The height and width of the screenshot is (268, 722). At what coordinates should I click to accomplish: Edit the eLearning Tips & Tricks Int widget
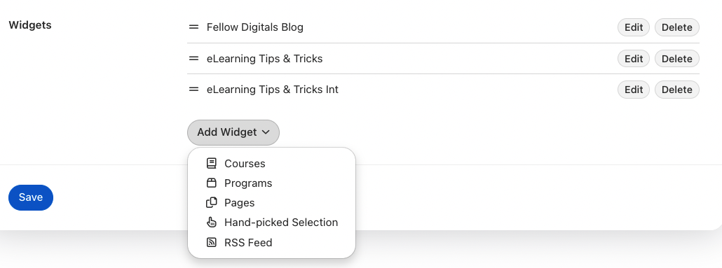coord(634,90)
